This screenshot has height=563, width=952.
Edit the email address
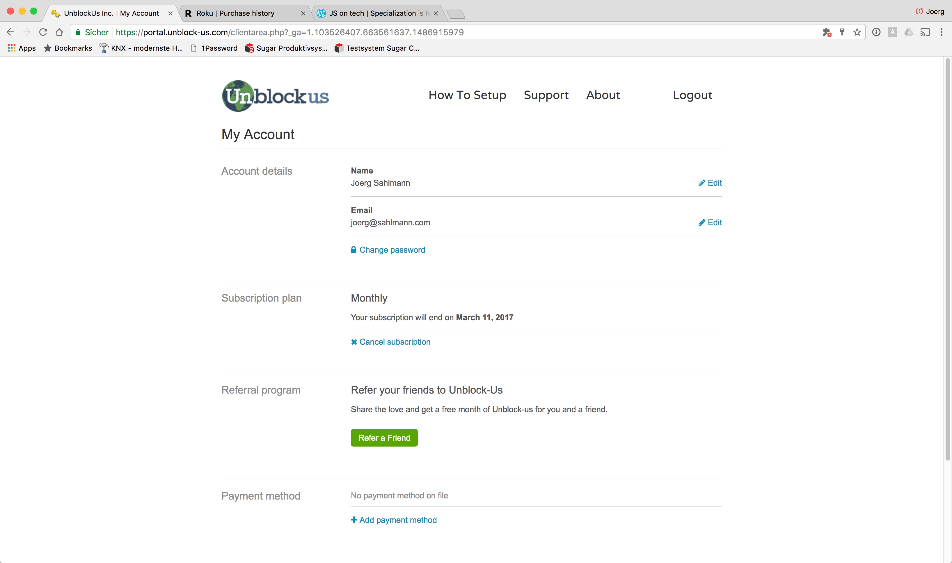[x=710, y=222]
